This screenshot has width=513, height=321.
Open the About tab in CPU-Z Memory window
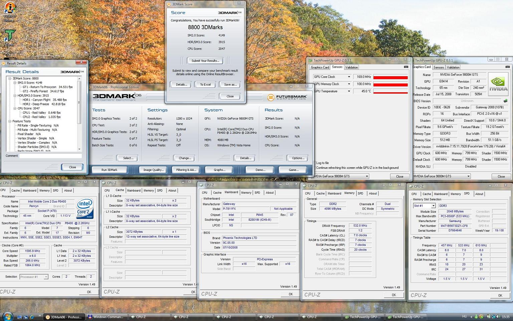coord(373,193)
